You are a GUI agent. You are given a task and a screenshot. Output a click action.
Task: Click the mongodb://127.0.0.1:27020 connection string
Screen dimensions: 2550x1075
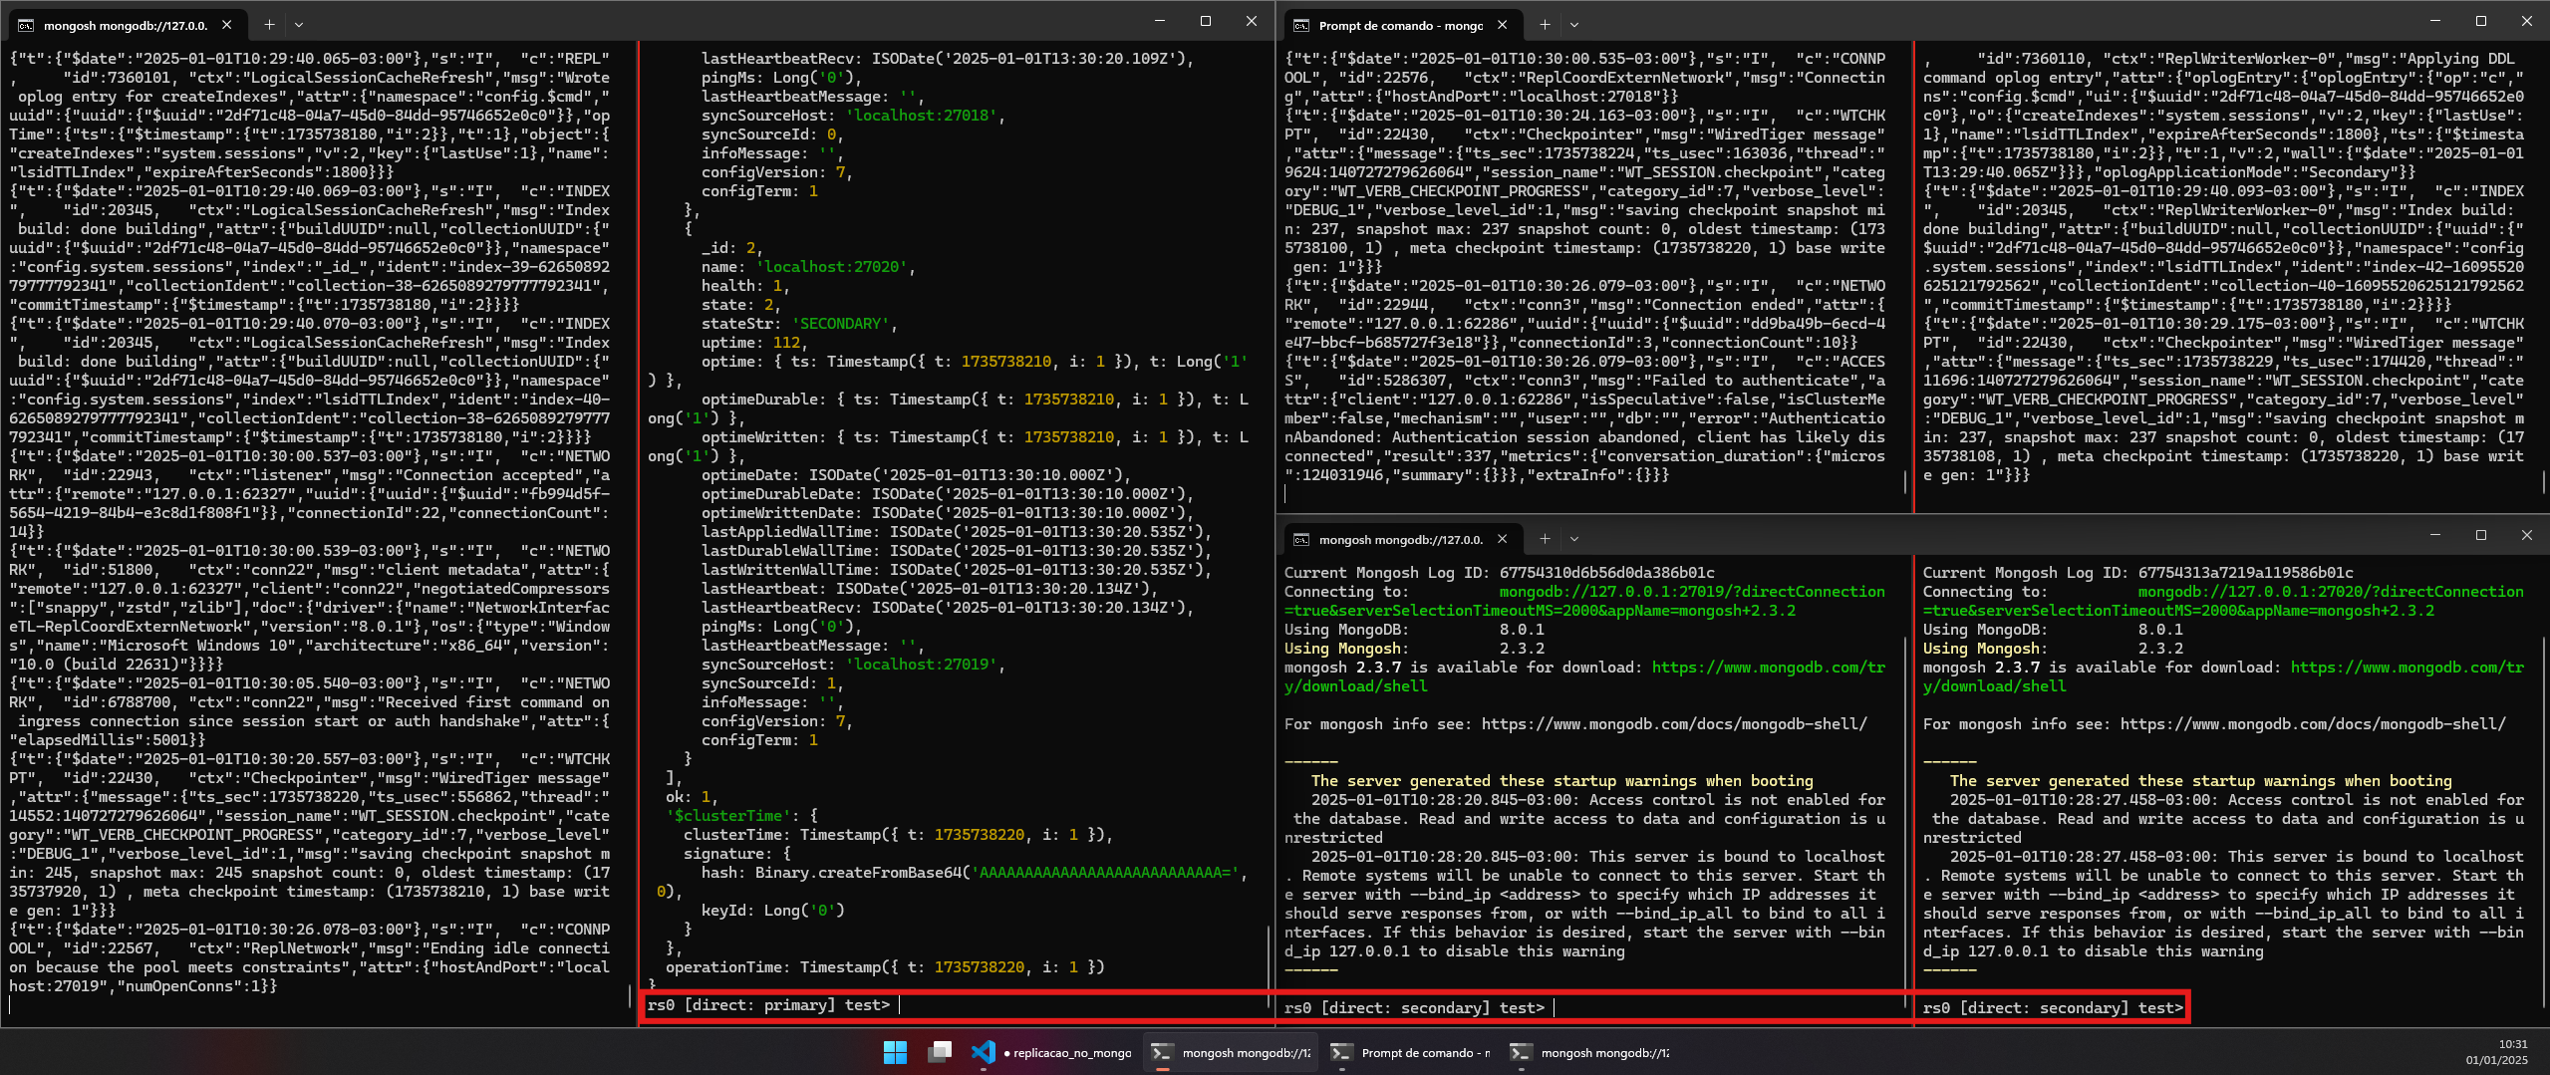click(x=2331, y=592)
